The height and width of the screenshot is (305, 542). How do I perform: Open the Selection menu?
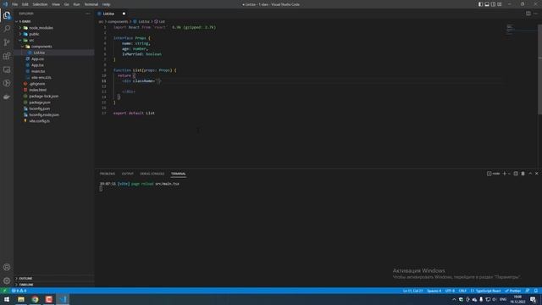(x=40, y=4)
